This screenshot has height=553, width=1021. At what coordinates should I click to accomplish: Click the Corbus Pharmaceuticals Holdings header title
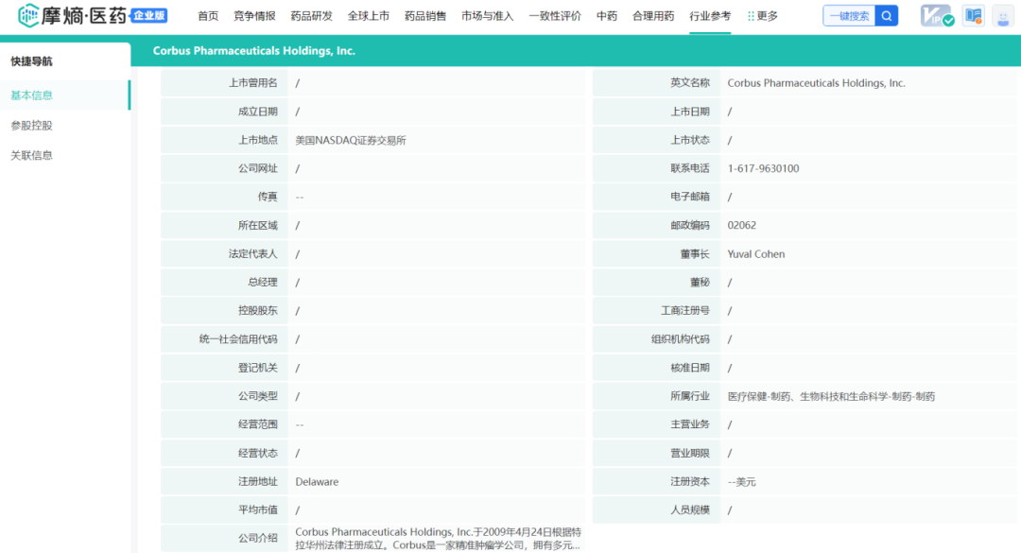tap(254, 51)
